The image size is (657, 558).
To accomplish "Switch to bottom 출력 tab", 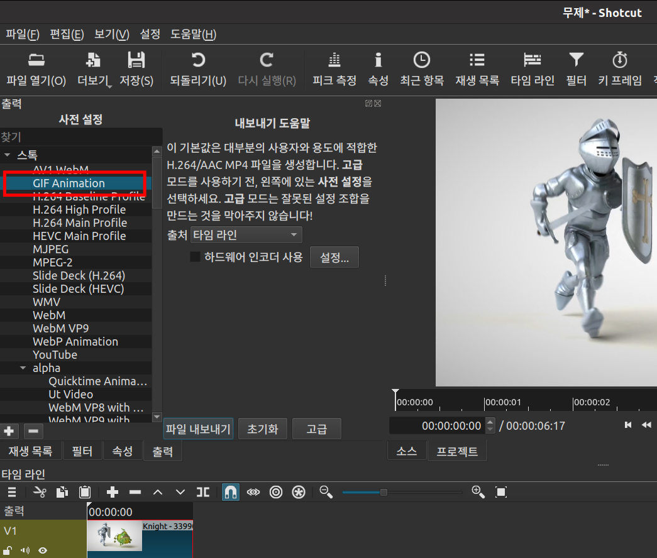I will (x=163, y=451).
